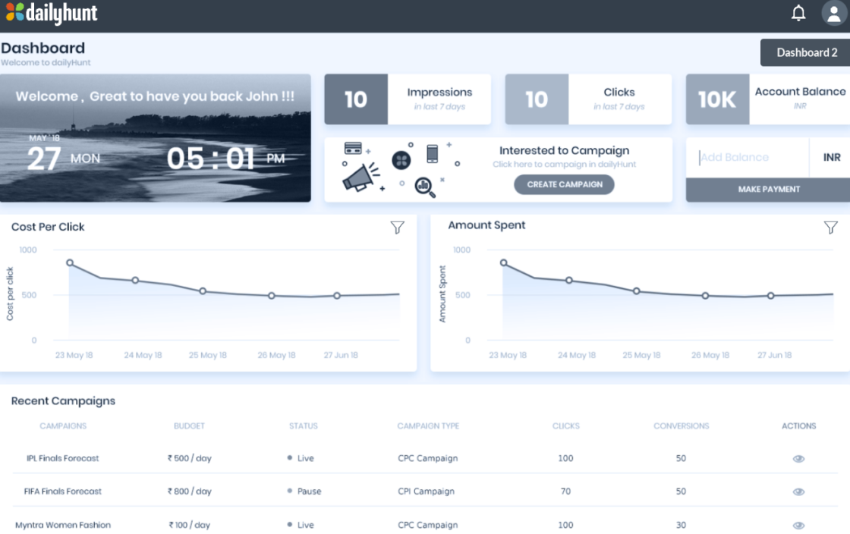This screenshot has width=850, height=534.
Task: Click the CAMPAIGNS column header
Action: (x=63, y=426)
